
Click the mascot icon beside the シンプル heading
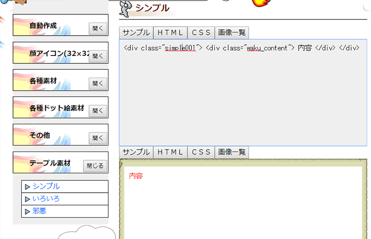[x=126, y=8]
